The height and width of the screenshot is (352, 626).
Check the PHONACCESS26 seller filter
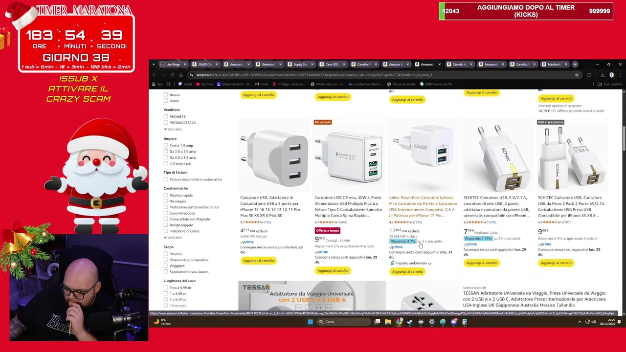[166, 123]
